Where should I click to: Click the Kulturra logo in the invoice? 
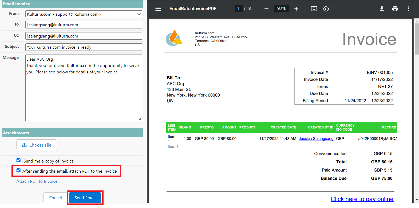coord(174,38)
